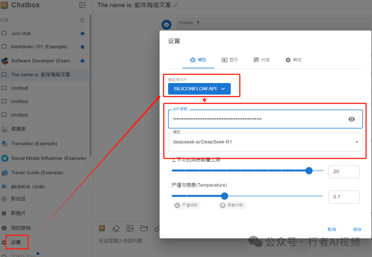Select the 严谨细致 preset chip
Screen dimensions: 372x257
coord(187,205)
